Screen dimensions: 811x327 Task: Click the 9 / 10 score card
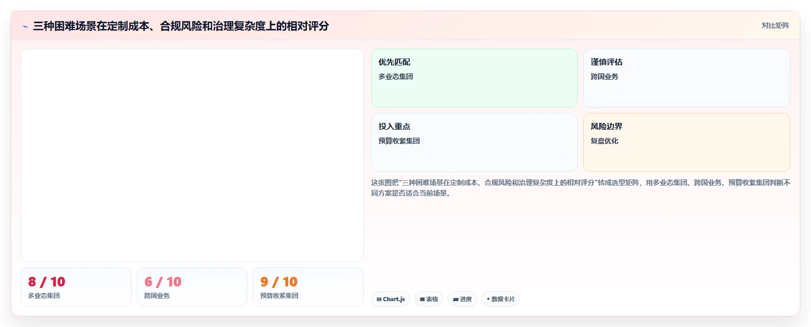[308, 287]
